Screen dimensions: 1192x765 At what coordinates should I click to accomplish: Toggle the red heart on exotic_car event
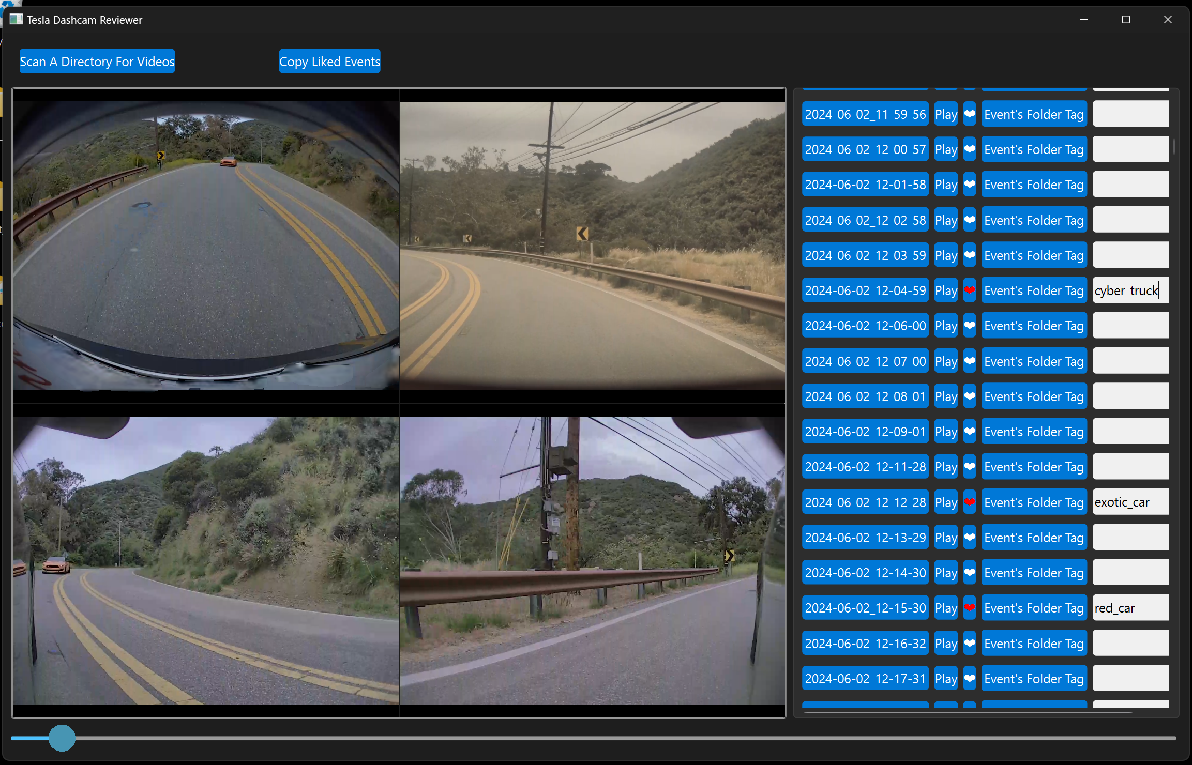970,502
